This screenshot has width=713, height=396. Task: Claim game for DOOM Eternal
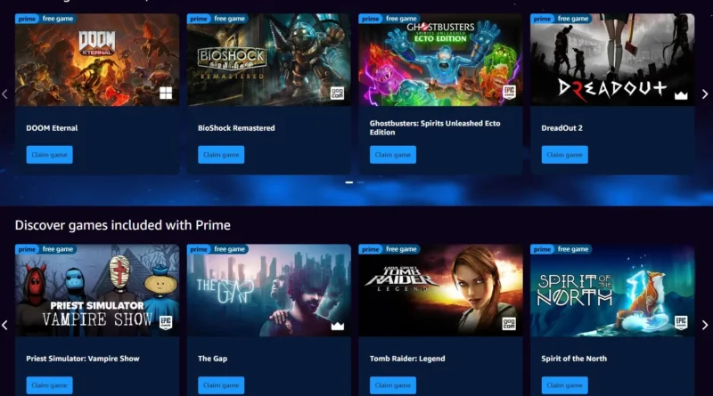(50, 155)
